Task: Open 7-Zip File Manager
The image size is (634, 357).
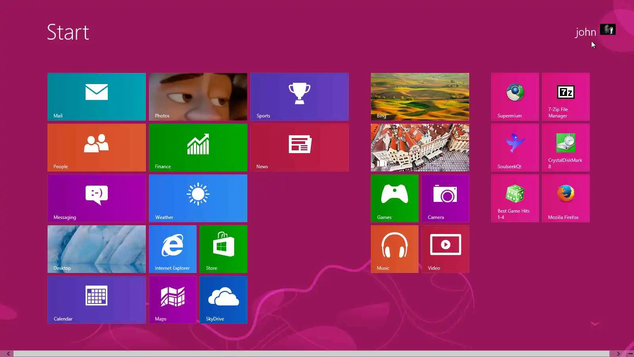Action: point(566,97)
